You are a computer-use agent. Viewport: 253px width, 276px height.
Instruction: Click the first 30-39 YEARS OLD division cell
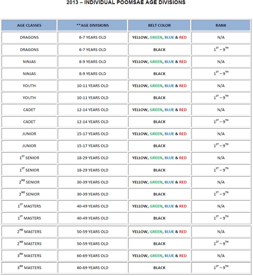(x=92, y=182)
